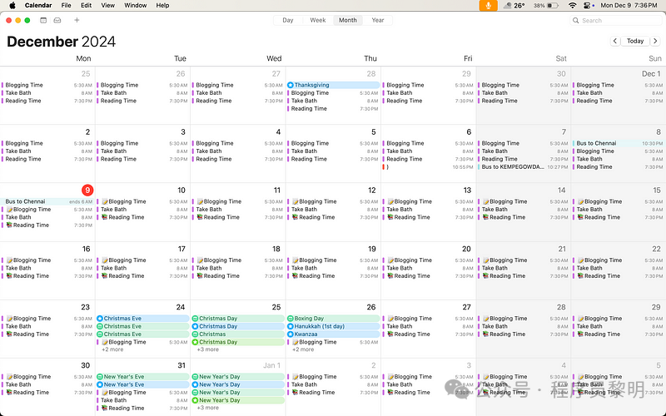The image size is (666, 416).
Task: Open the Calendar app menu
Action: point(38,6)
